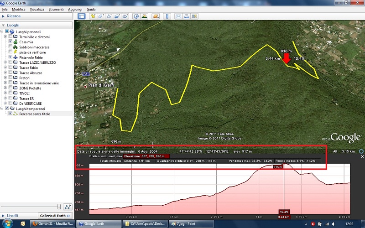365x228 pixels.
Task: Click the 3.44 km marker on elevation profile
Action: click(284, 217)
